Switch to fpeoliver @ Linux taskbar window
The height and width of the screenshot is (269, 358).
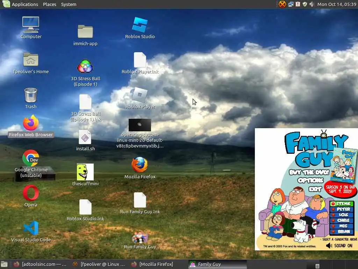[x=99, y=264]
